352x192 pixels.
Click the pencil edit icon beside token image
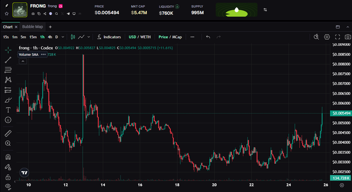(7, 6)
